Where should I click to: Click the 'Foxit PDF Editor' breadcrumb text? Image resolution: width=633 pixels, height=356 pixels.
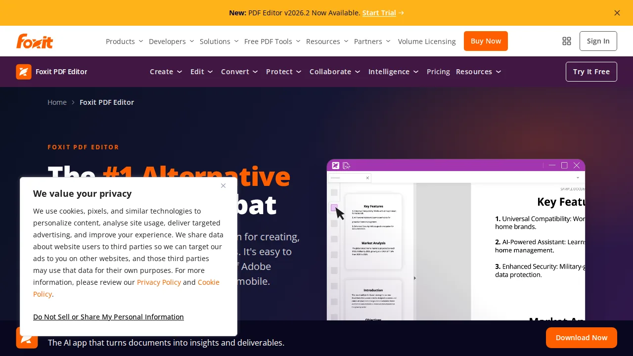click(107, 102)
